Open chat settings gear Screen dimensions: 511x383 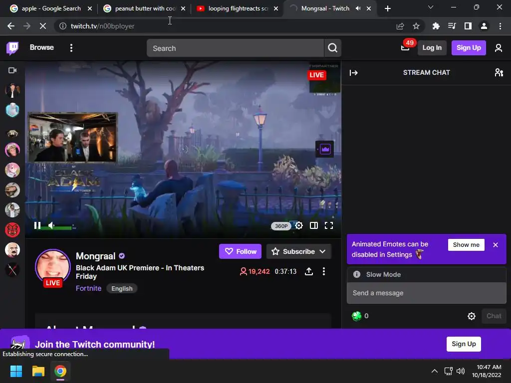(x=471, y=316)
